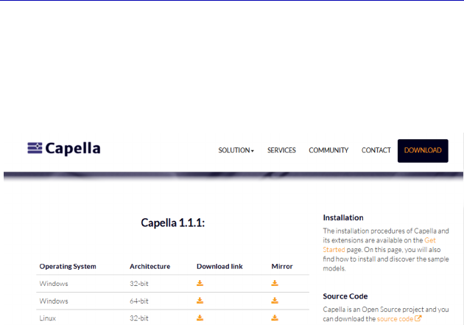Image resolution: width=464 pixels, height=325 pixels.
Task: Select the 64-bit architecture cell
Action: click(x=139, y=301)
